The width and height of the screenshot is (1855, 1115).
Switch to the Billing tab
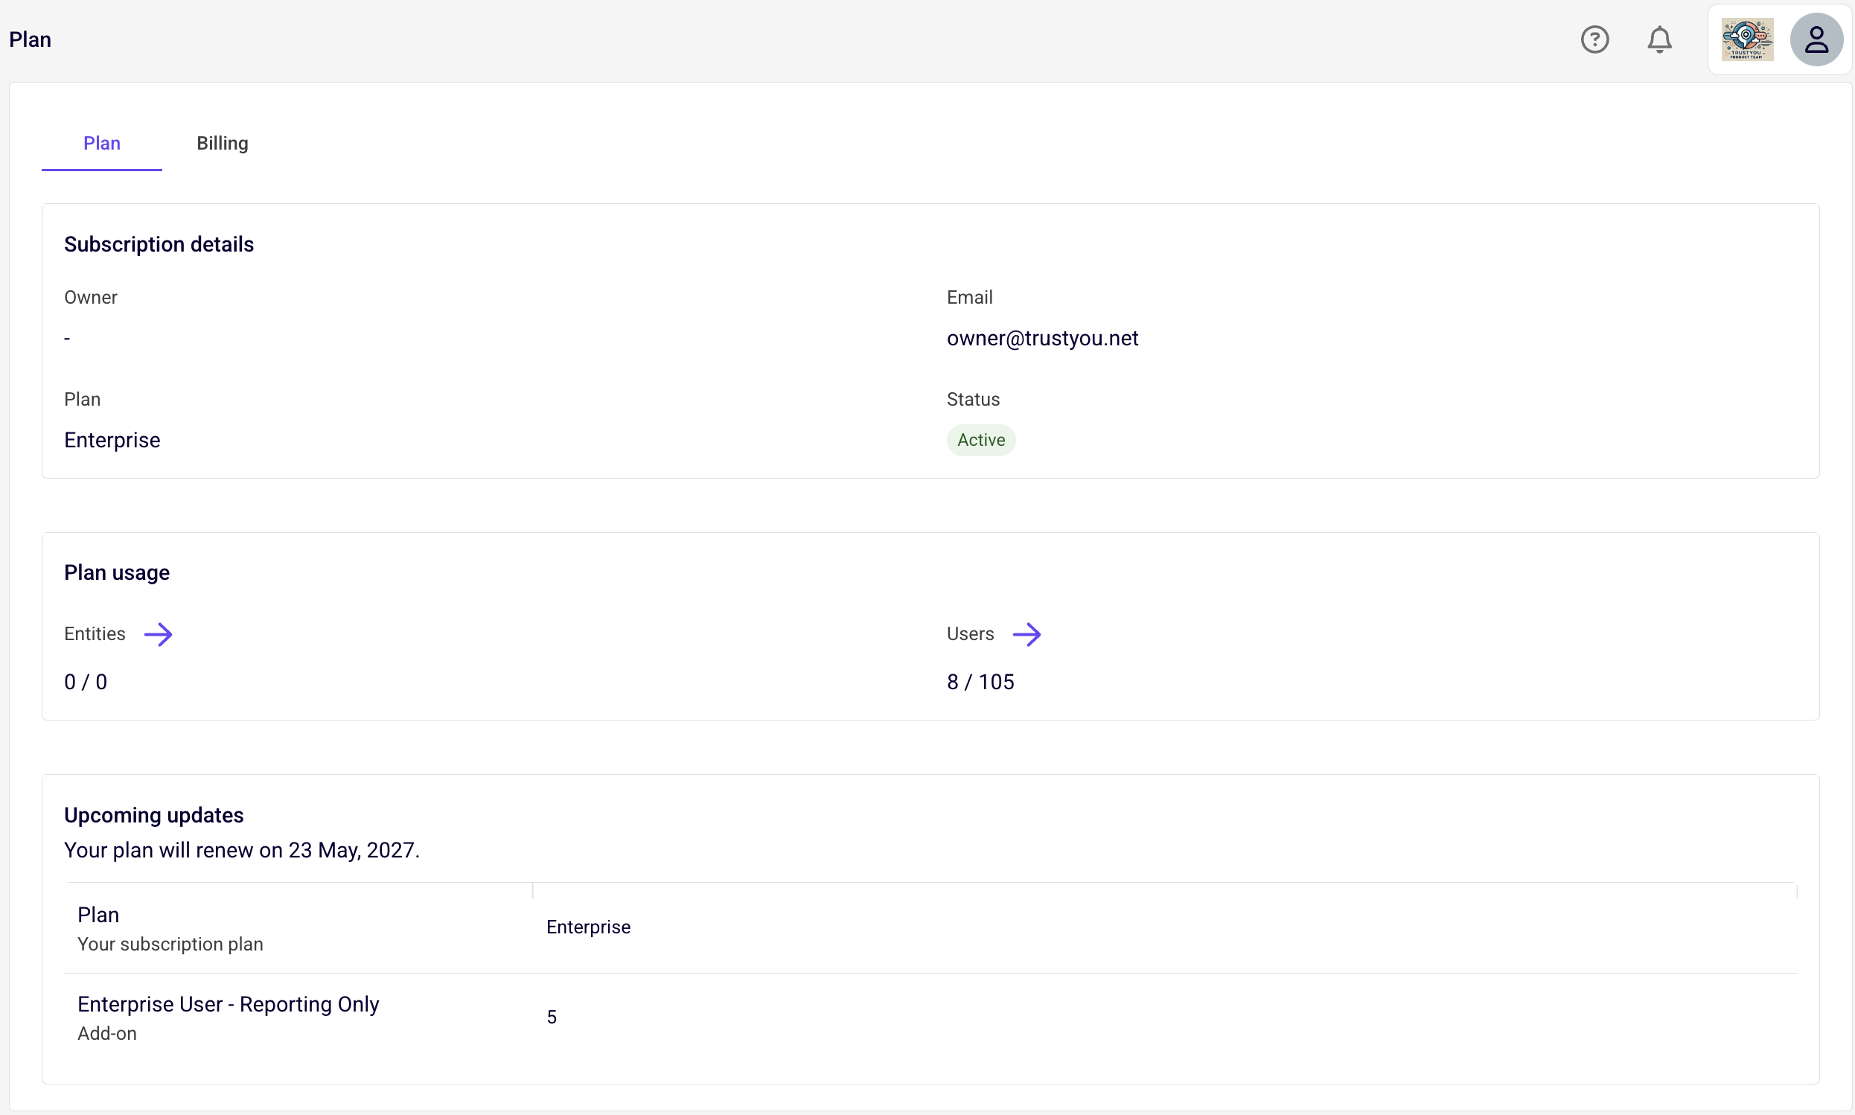point(223,143)
